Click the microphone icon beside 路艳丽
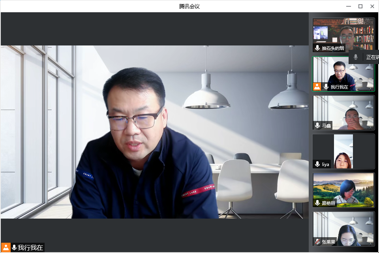 click(317, 203)
